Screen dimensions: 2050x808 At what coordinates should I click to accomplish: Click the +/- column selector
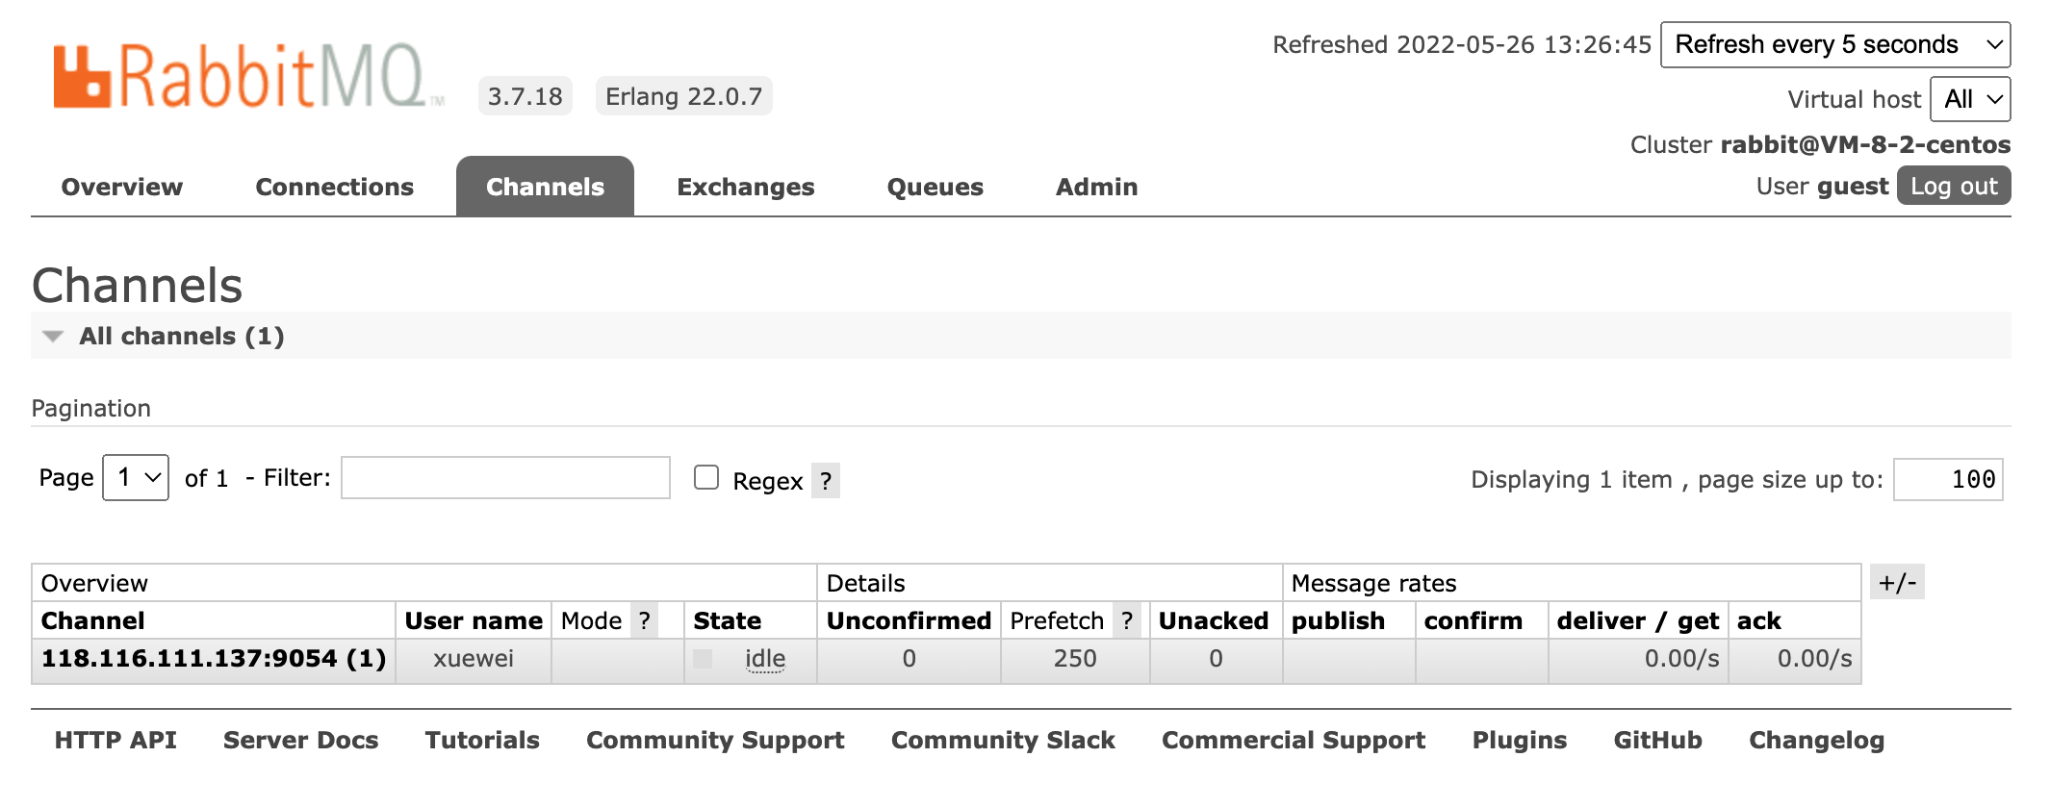(1898, 582)
